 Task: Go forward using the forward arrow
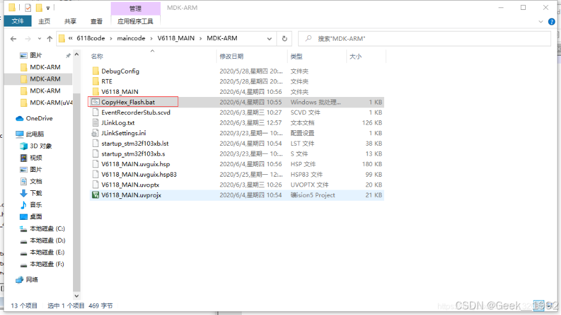click(28, 38)
